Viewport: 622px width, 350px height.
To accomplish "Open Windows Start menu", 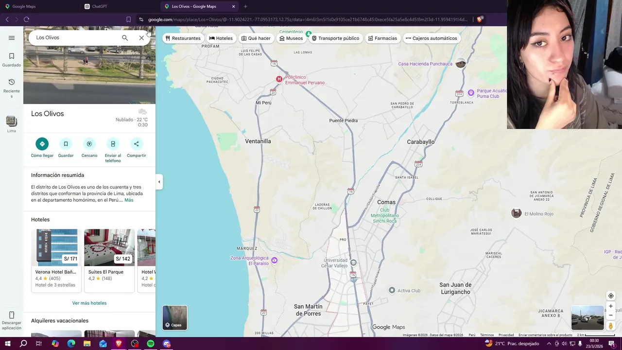I will 7,344.
